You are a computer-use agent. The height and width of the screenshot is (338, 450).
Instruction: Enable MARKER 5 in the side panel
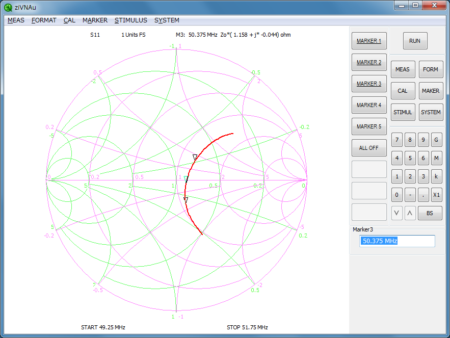click(x=369, y=126)
